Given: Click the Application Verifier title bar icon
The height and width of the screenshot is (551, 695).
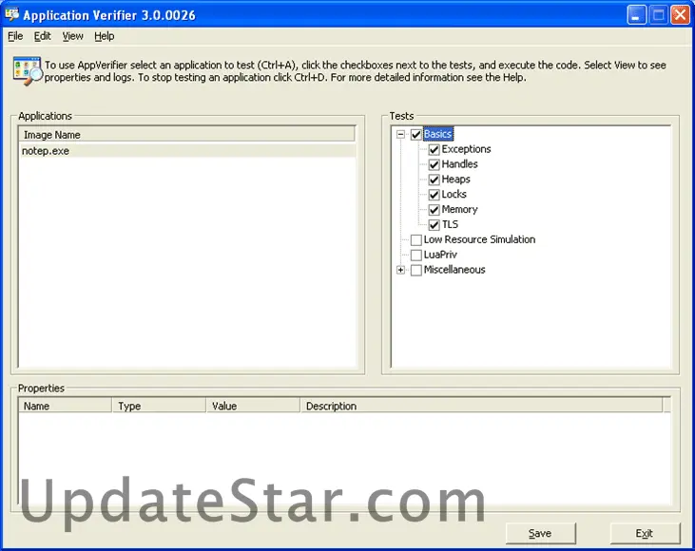Looking at the screenshot, I should click(12, 14).
